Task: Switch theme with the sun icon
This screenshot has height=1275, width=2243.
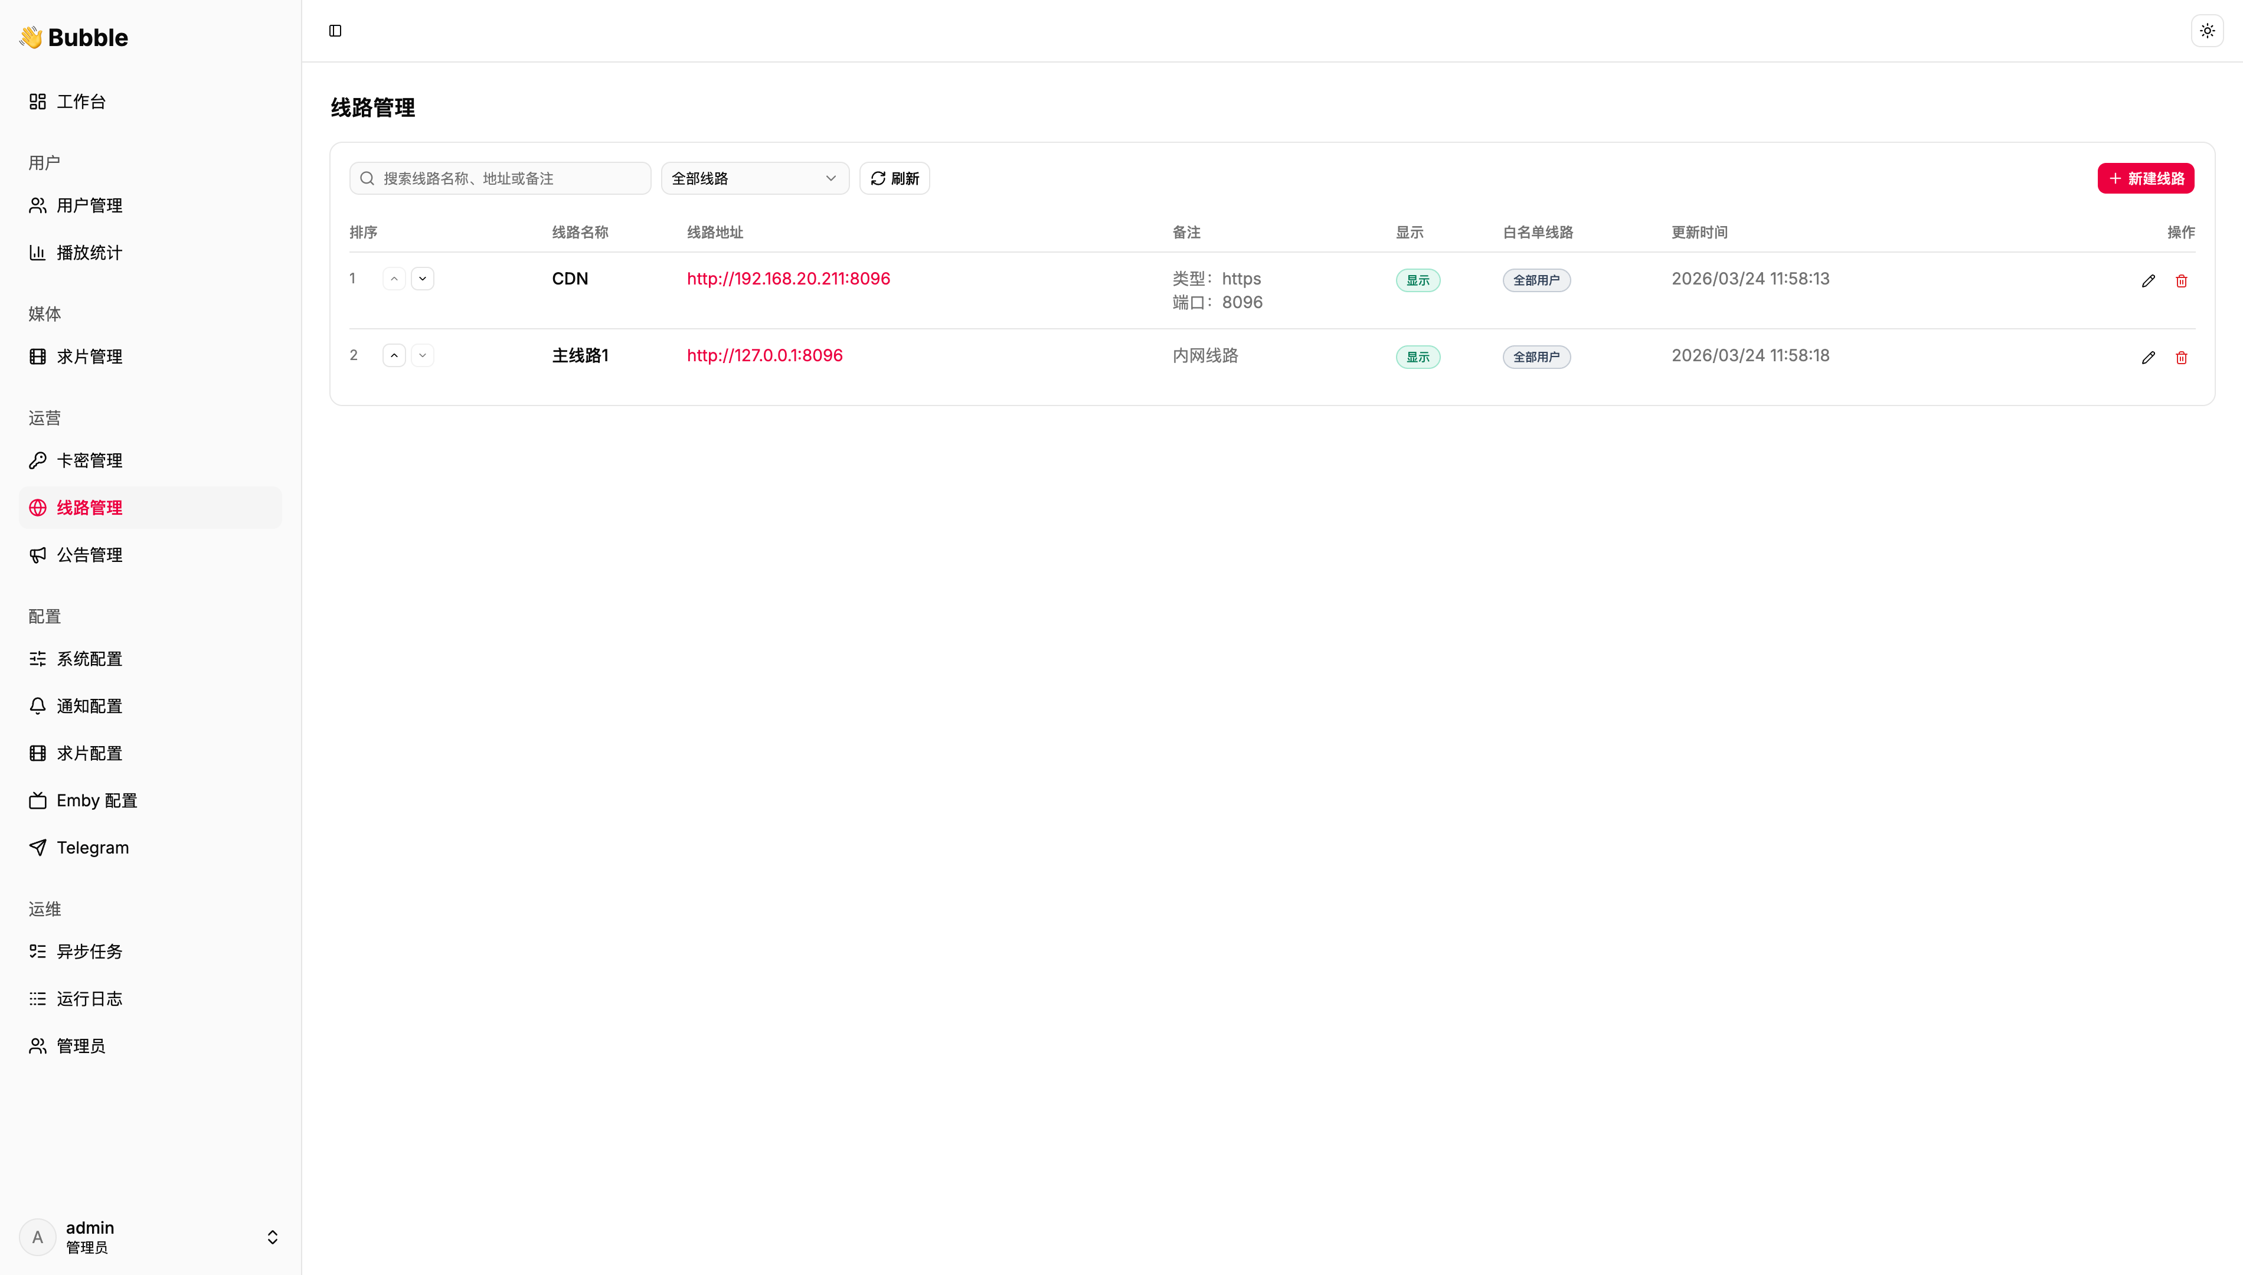Action: point(2207,31)
